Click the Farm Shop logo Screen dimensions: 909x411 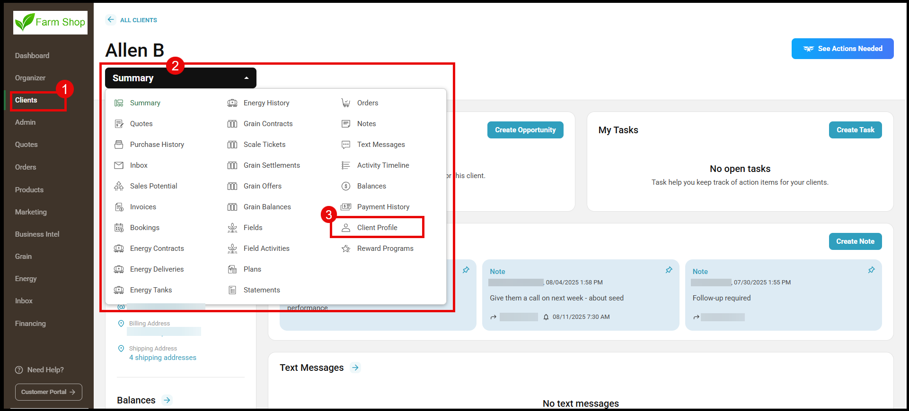[x=50, y=22]
